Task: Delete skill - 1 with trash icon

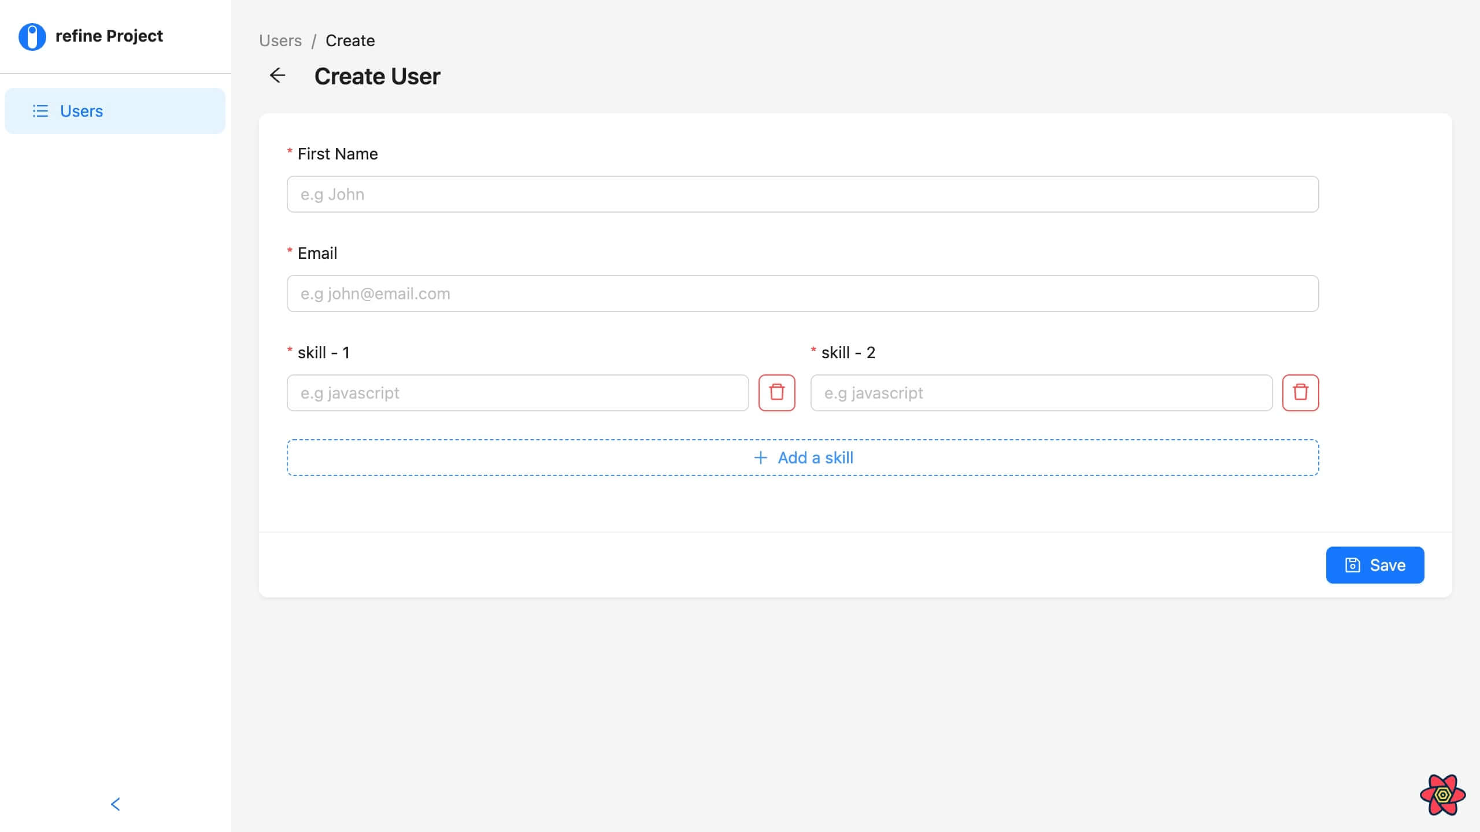Action: pos(776,393)
